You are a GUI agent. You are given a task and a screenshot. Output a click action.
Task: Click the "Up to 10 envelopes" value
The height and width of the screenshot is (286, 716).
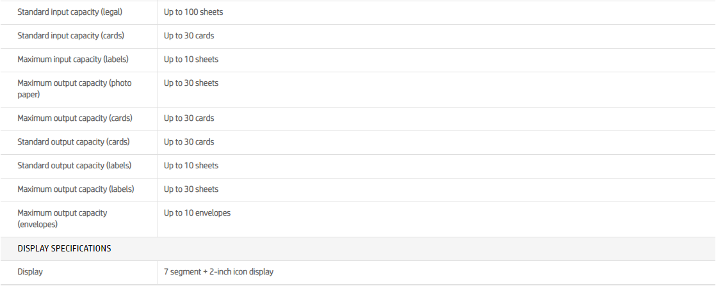point(197,213)
